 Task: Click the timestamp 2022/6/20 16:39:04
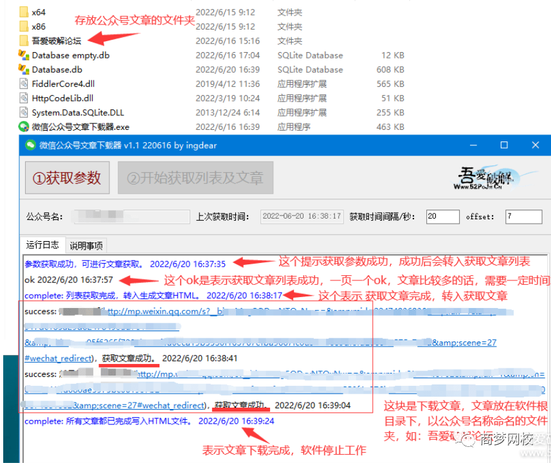coord(312,405)
